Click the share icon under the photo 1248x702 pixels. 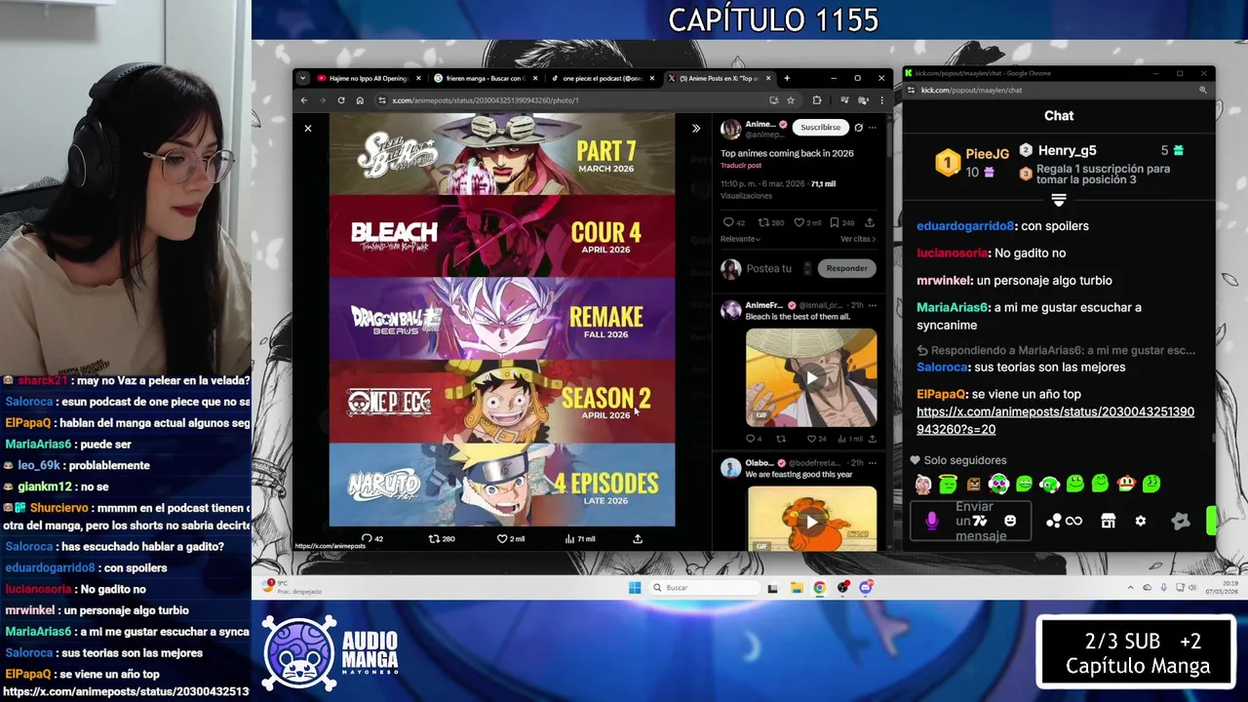[x=638, y=538]
